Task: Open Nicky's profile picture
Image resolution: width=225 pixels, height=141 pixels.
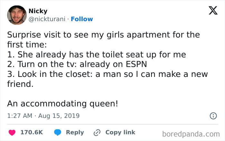Action: (x=17, y=15)
